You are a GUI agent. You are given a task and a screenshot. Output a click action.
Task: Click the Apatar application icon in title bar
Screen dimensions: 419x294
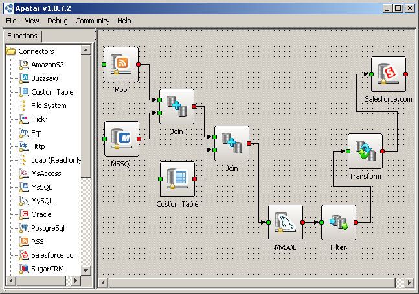(x=9, y=8)
